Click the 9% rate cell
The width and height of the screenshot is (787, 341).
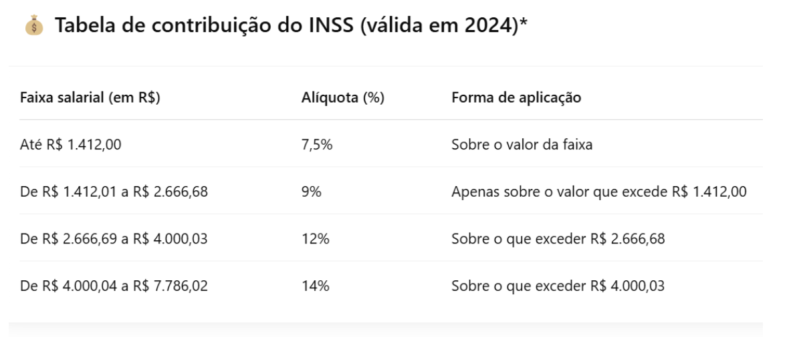tap(311, 192)
